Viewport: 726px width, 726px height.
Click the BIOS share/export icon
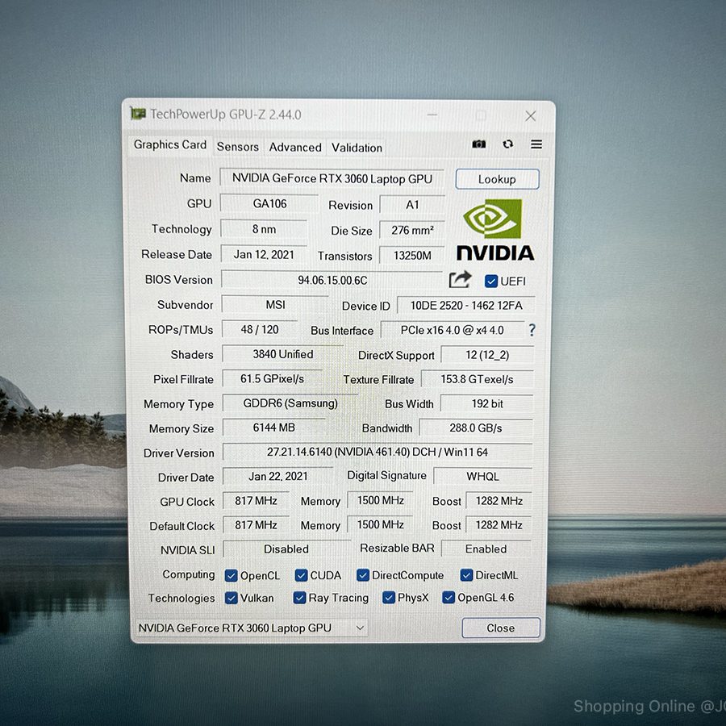pyautogui.click(x=460, y=279)
